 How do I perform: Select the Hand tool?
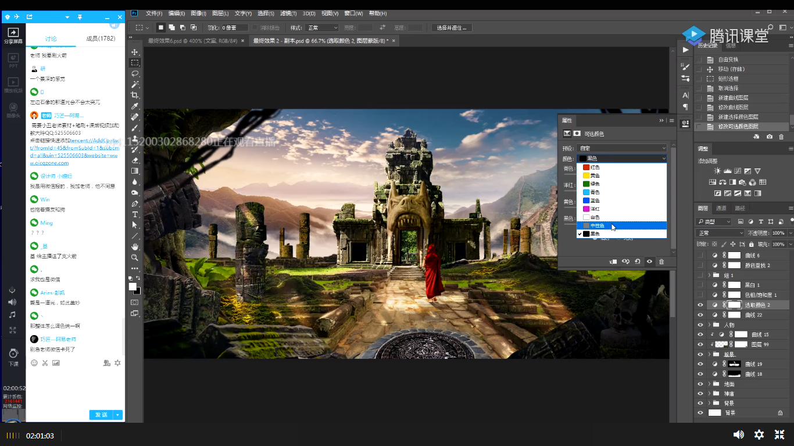pyautogui.click(x=135, y=247)
